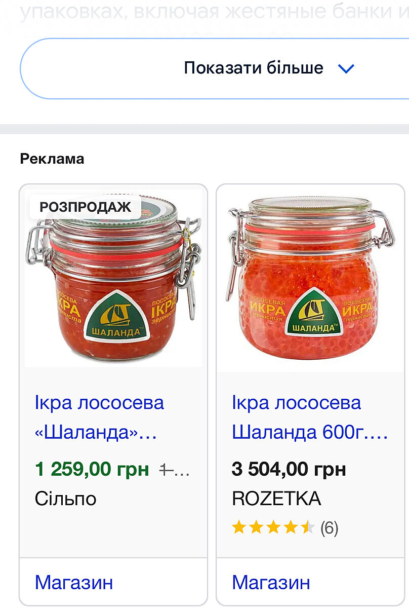
Task: Open Ікра лососева Шаланда 600г link
Action: tap(310, 417)
